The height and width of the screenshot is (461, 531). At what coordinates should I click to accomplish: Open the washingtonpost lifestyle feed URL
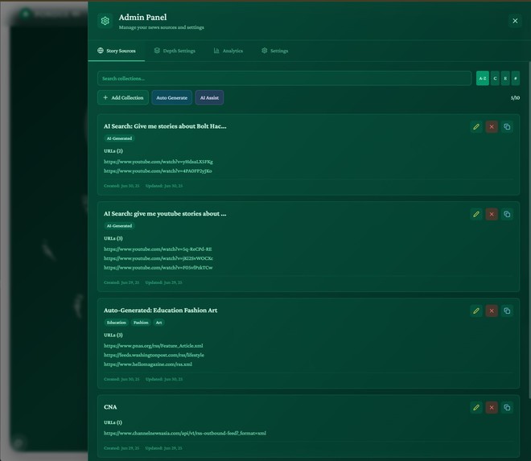click(x=154, y=355)
